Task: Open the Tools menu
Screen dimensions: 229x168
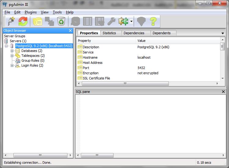Action: tap(57, 12)
